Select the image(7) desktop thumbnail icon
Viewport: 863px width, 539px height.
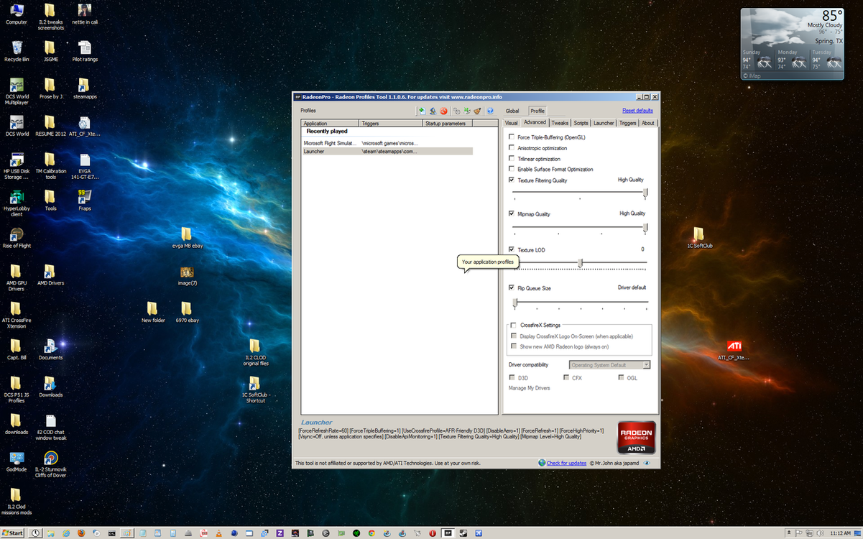tap(187, 275)
